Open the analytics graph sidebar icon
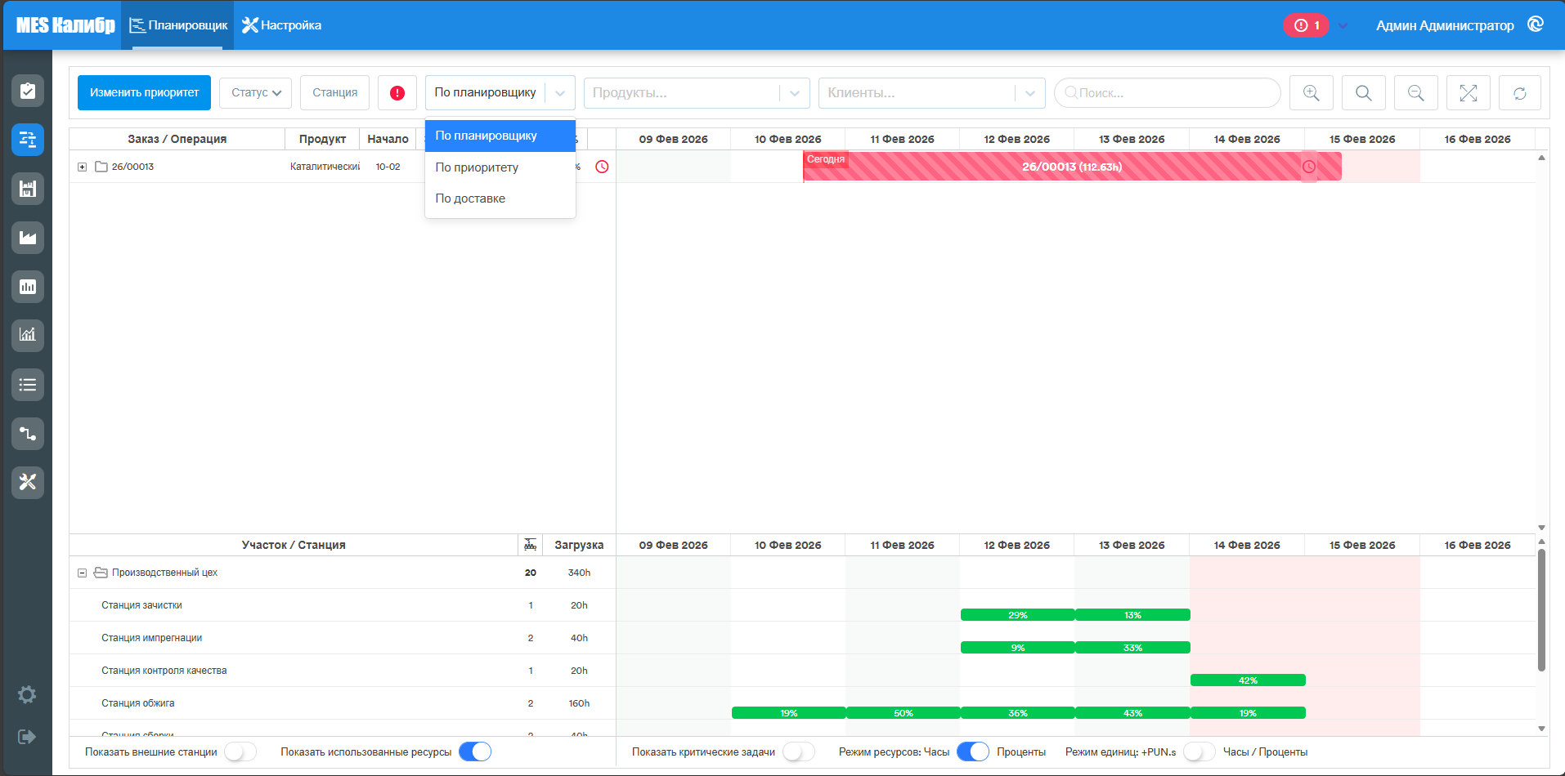 click(x=27, y=335)
